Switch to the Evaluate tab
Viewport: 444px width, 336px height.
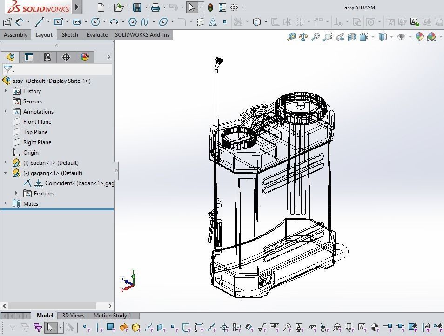97,35
